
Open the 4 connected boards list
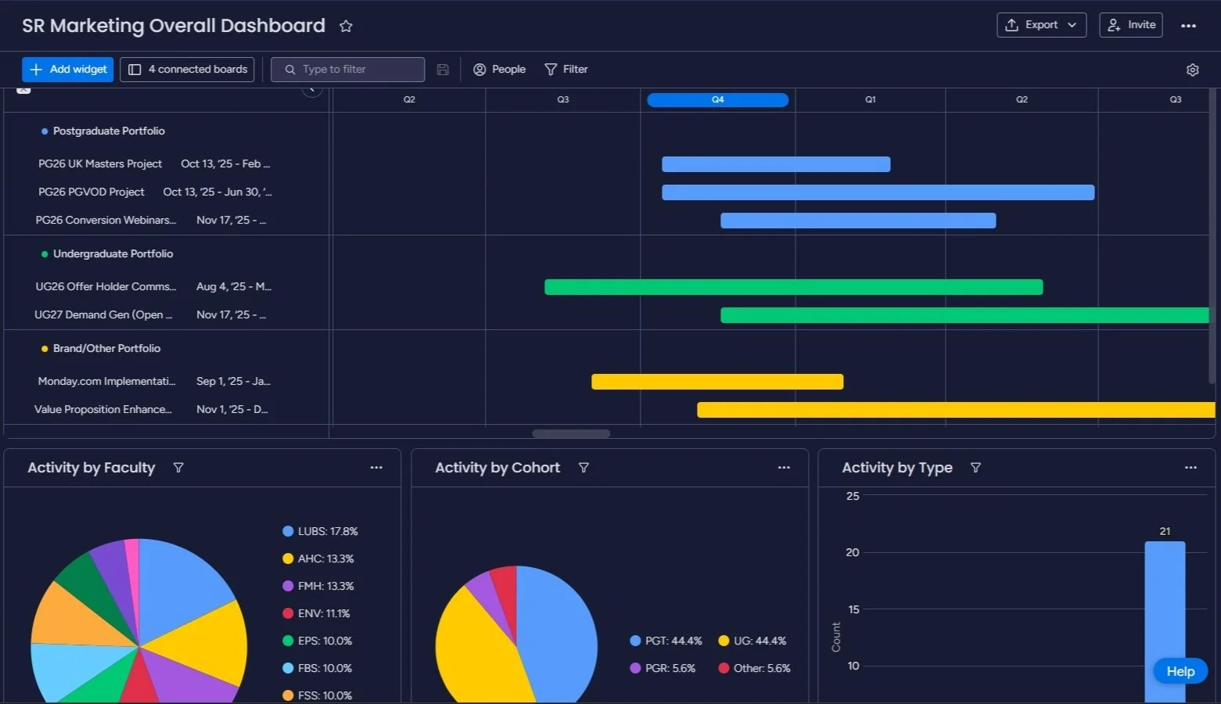click(187, 69)
